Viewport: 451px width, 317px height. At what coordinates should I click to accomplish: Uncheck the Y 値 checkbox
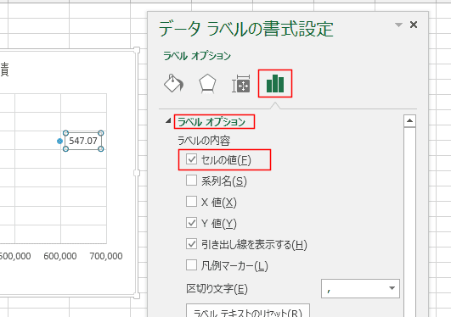[x=191, y=223]
